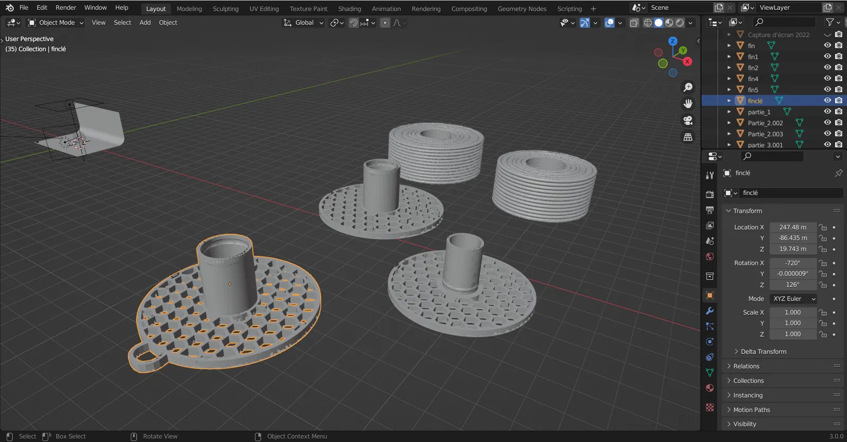The width and height of the screenshot is (847, 442).
Task: Expand the Collections panel
Action: [x=748, y=381]
